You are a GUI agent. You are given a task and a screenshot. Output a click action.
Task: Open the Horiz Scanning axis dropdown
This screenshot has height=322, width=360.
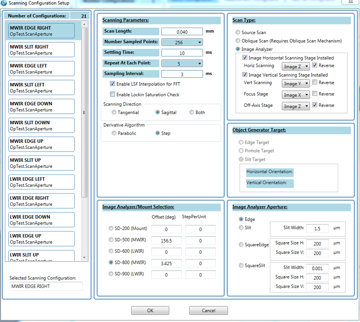pyautogui.click(x=296, y=66)
